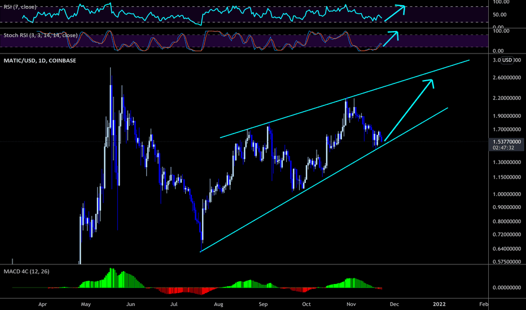Click the Sep label on time axis
526x310 pixels.
click(263, 304)
